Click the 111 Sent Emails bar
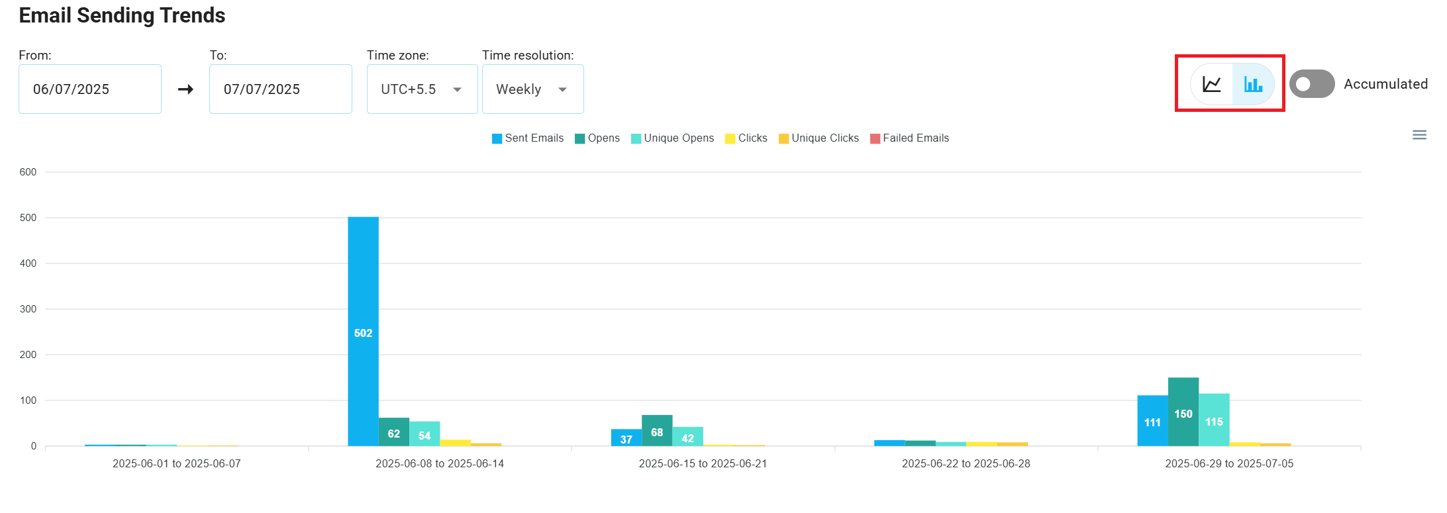 pos(1152,420)
